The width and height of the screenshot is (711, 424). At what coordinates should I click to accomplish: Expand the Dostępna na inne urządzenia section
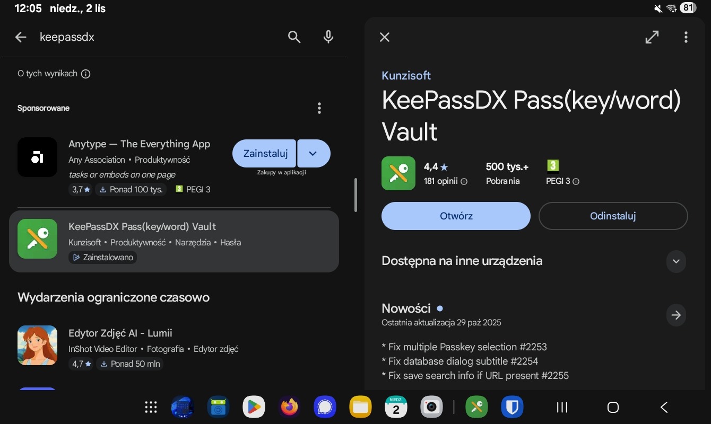click(675, 261)
